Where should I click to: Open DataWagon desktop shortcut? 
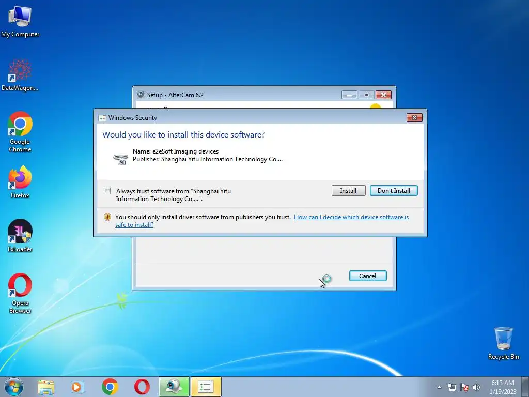coord(20,75)
